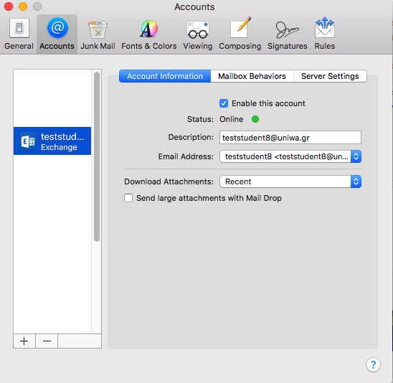The height and width of the screenshot is (383, 393).
Task: Select the Account Information tab
Action: pos(165,76)
